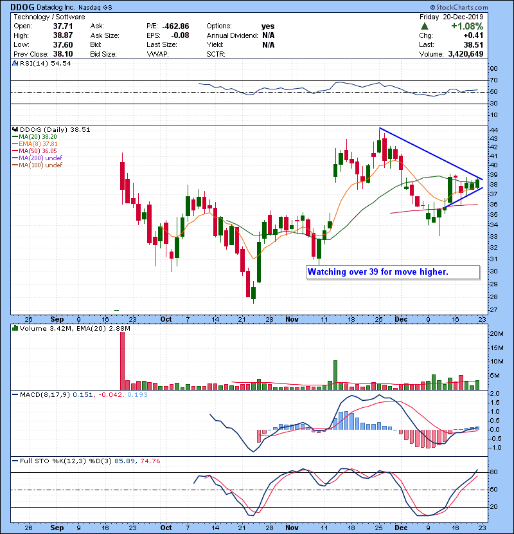Click the 20M volume axis label
Screen dimensions: 514x534
[497, 334]
